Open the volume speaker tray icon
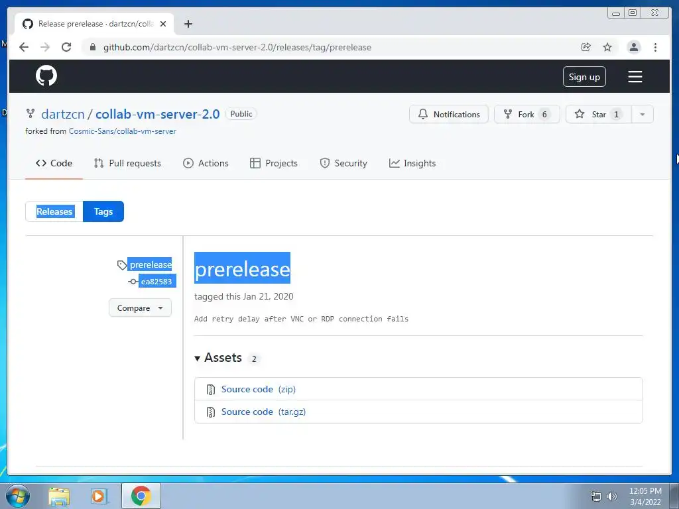This screenshot has height=509, width=679. pyautogui.click(x=611, y=496)
